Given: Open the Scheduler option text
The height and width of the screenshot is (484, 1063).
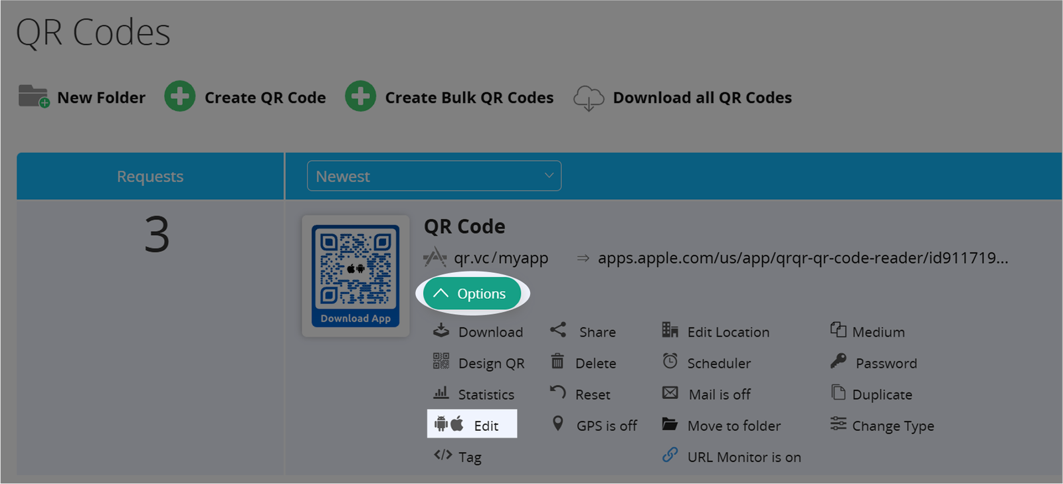Looking at the screenshot, I should pos(719,363).
